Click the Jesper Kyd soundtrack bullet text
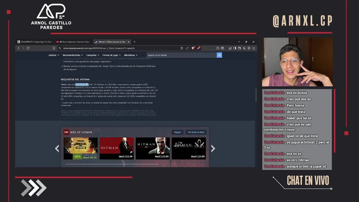359x202 pixels. [x=109, y=68]
